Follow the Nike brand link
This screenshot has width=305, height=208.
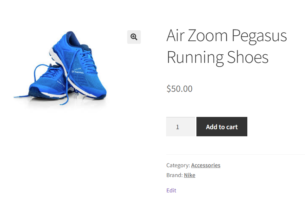(x=190, y=175)
